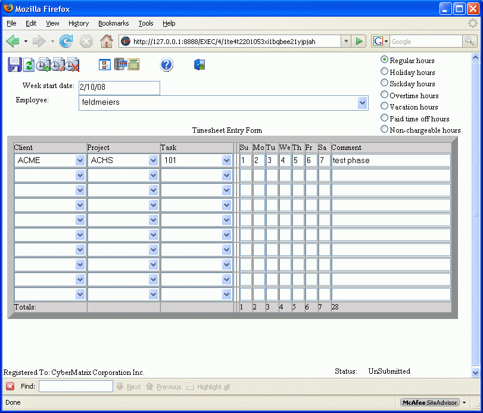The width and height of the screenshot is (483, 413).
Task: Select Paid time off hours radio button
Action: pyautogui.click(x=384, y=118)
